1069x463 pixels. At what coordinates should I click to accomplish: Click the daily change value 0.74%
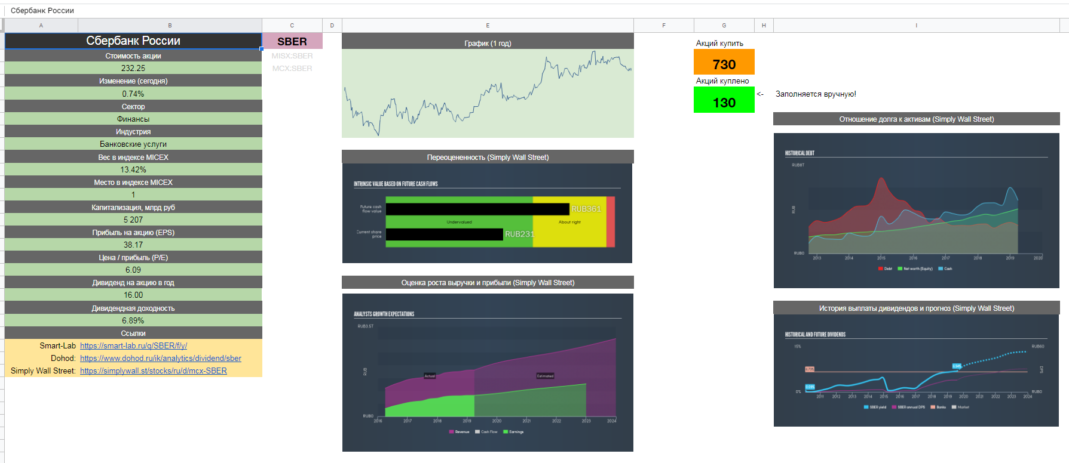coord(133,94)
